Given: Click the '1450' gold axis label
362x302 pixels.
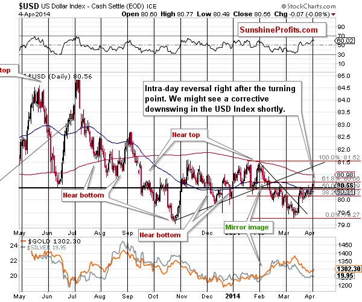Looking at the screenshot, I should (345, 245).
